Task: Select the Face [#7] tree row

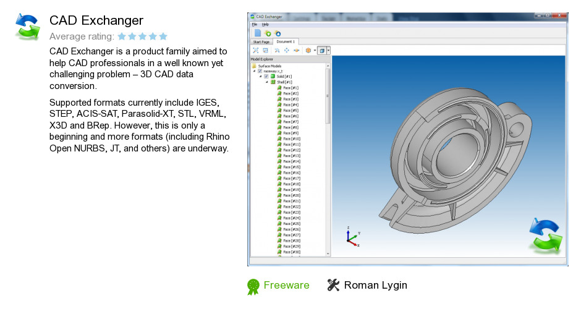Action: point(288,122)
